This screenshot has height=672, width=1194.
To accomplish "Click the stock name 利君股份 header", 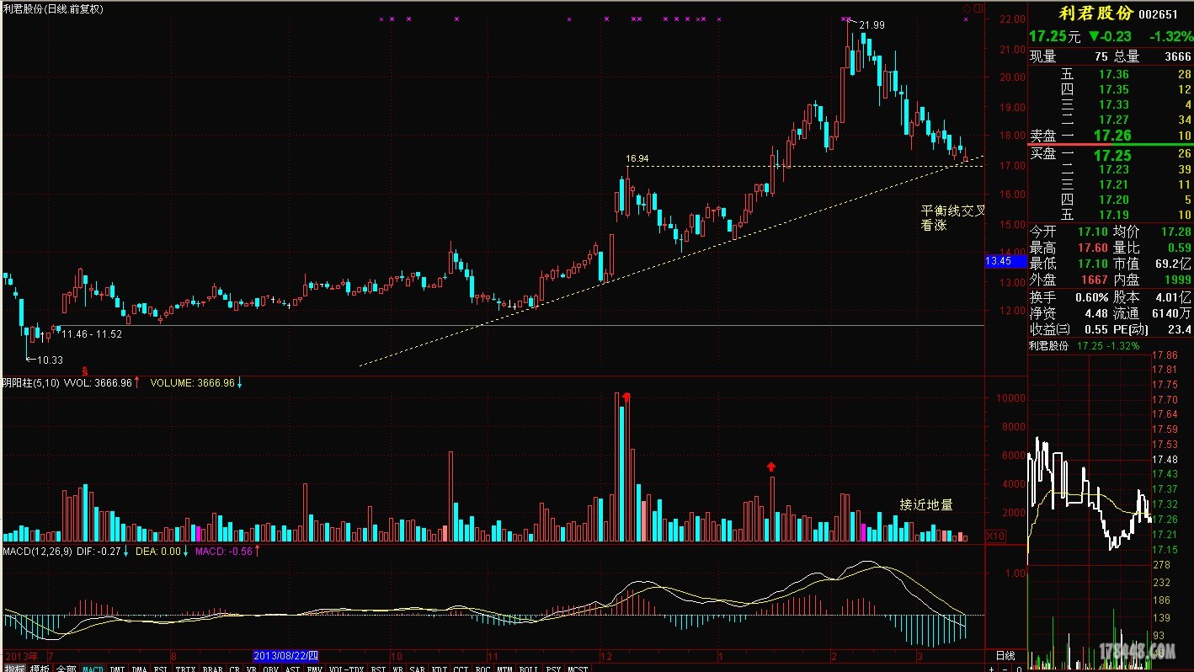I will pos(1095,13).
